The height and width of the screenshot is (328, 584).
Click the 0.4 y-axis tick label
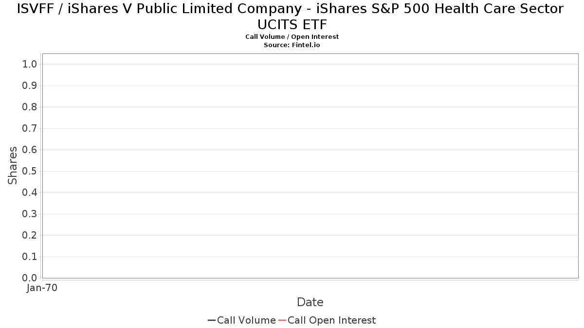30,193
